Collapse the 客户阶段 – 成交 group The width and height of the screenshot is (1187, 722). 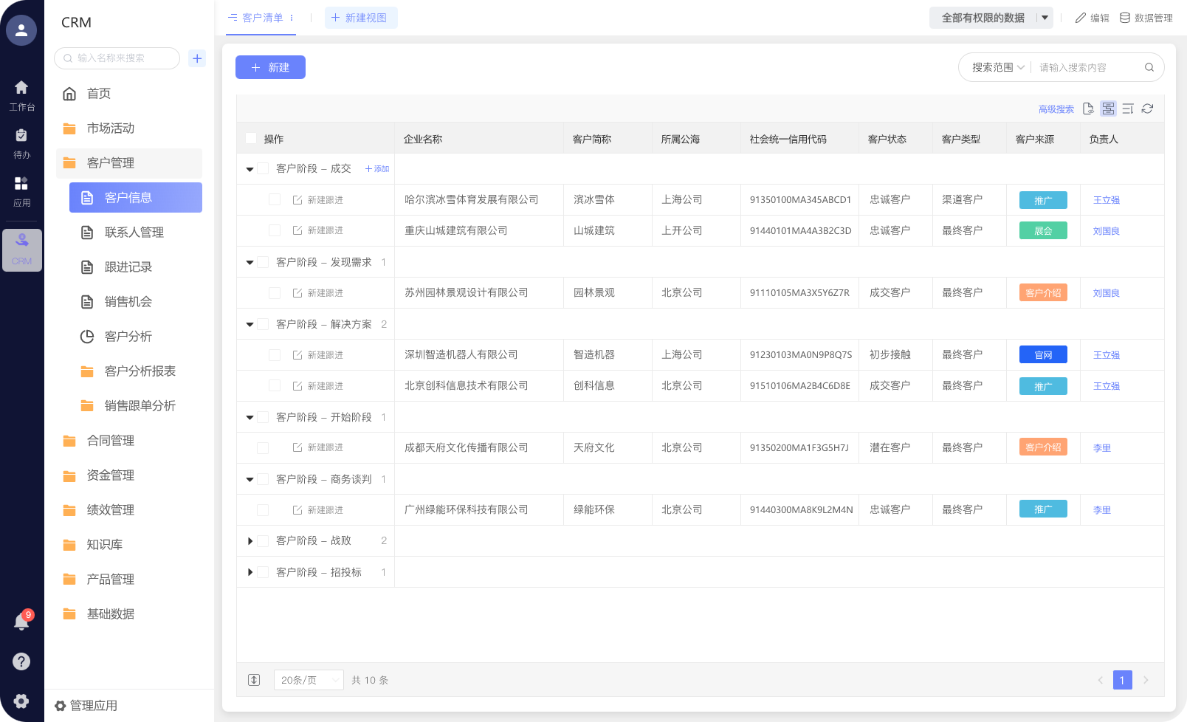250,169
